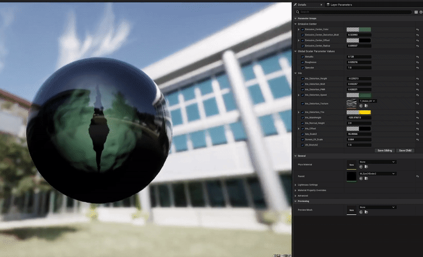Image resolution: width=423 pixels, height=257 pixels.
Task: Reset Metallic value to default arrow
Action: click(418, 57)
